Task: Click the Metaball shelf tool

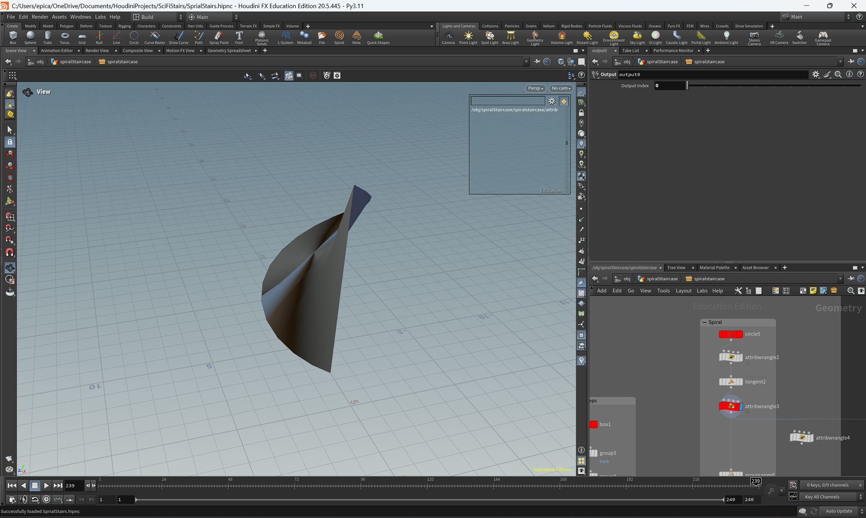Action: (x=304, y=37)
